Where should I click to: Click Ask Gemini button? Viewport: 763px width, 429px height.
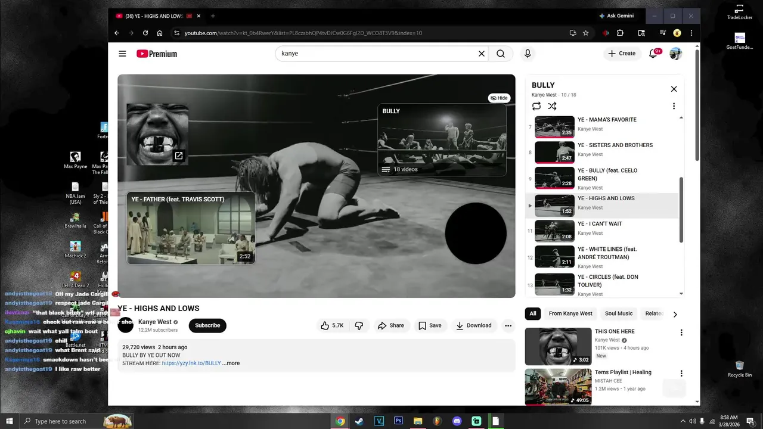(616, 16)
